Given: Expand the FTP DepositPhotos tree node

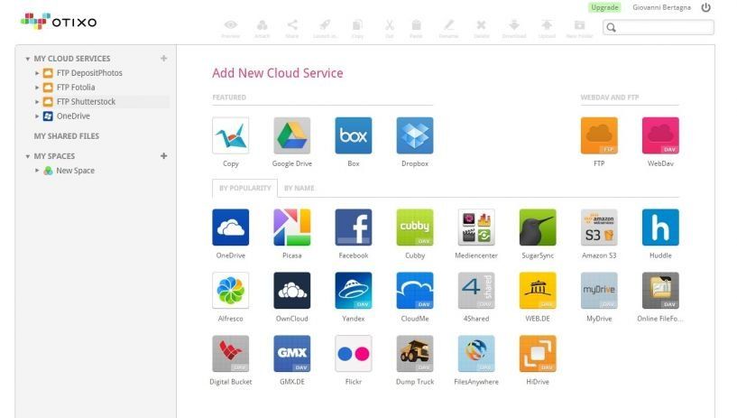Looking at the screenshot, I should point(37,73).
